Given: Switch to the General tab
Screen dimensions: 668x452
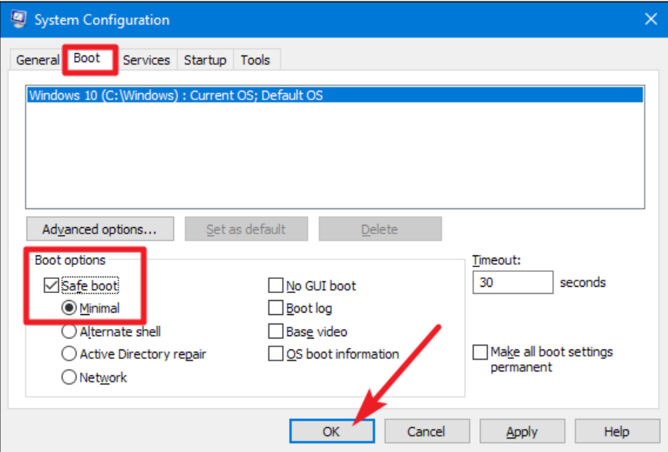Looking at the screenshot, I should [38, 60].
